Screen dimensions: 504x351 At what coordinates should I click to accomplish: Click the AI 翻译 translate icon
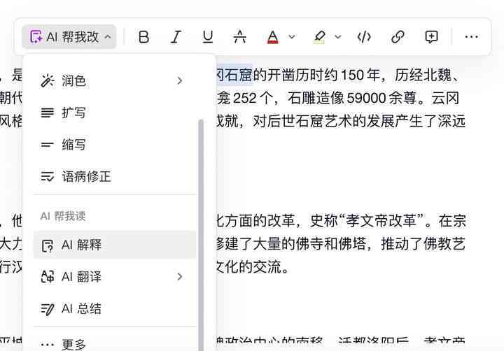pos(48,277)
